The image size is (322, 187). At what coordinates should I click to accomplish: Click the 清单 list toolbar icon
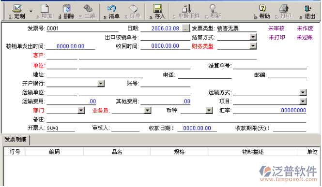pos(112,9)
